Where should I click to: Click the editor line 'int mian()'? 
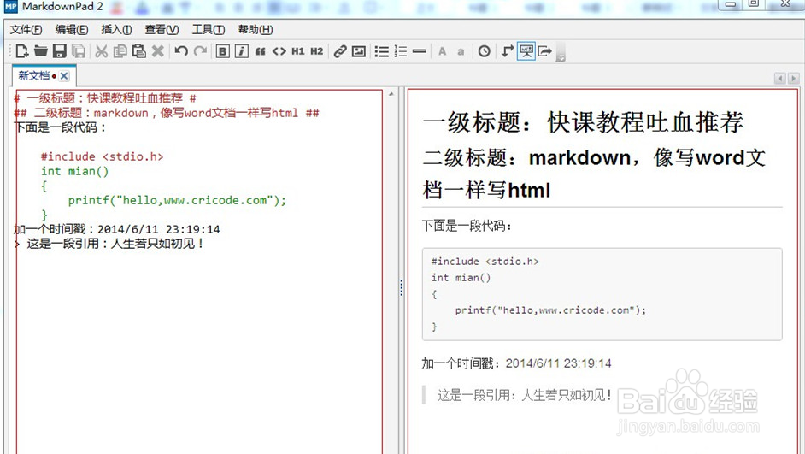point(75,171)
